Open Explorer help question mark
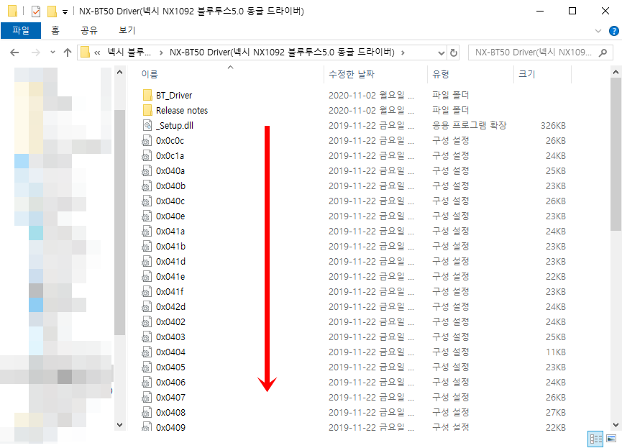The image size is (622, 448). click(x=613, y=30)
